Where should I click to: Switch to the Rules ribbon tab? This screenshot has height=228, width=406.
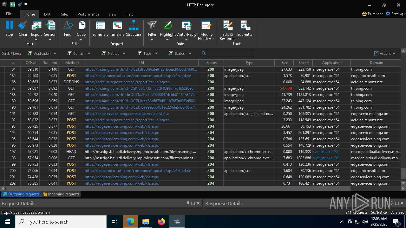tap(64, 14)
